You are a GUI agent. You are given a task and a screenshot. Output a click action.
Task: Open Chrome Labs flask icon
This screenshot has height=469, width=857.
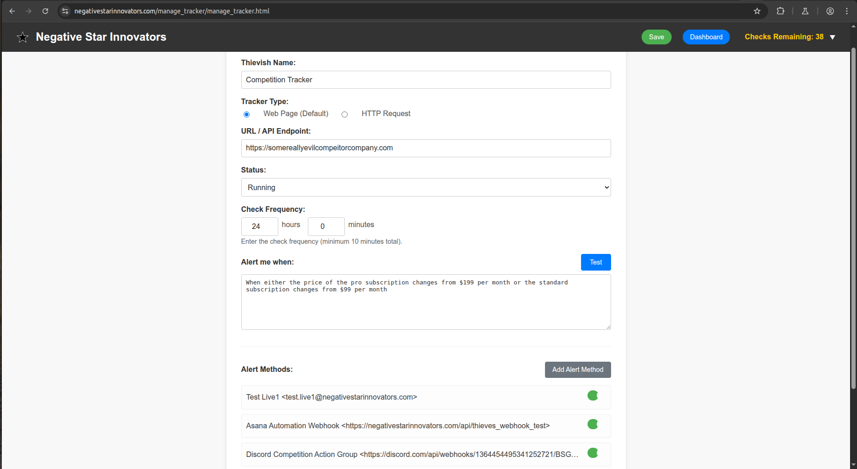click(805, 11)
